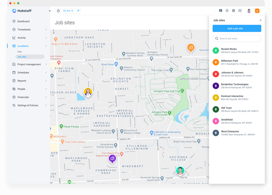The height and width of the screenshot is (195, 272).
Task: Click Old Town address text
Action: 240,111
